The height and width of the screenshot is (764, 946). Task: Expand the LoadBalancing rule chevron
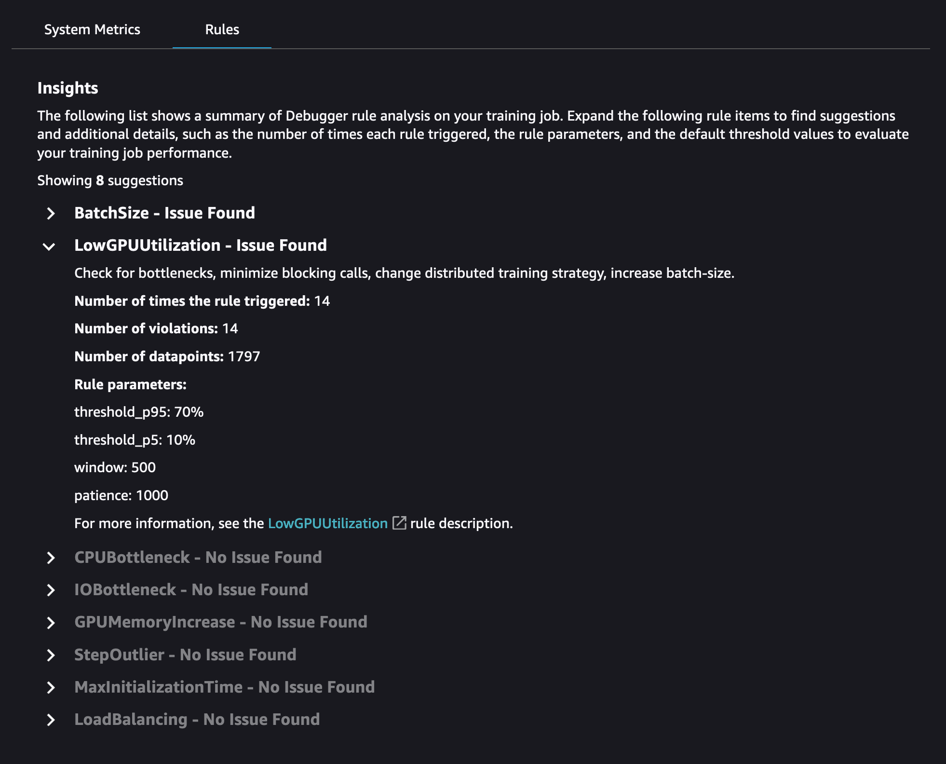51,720
